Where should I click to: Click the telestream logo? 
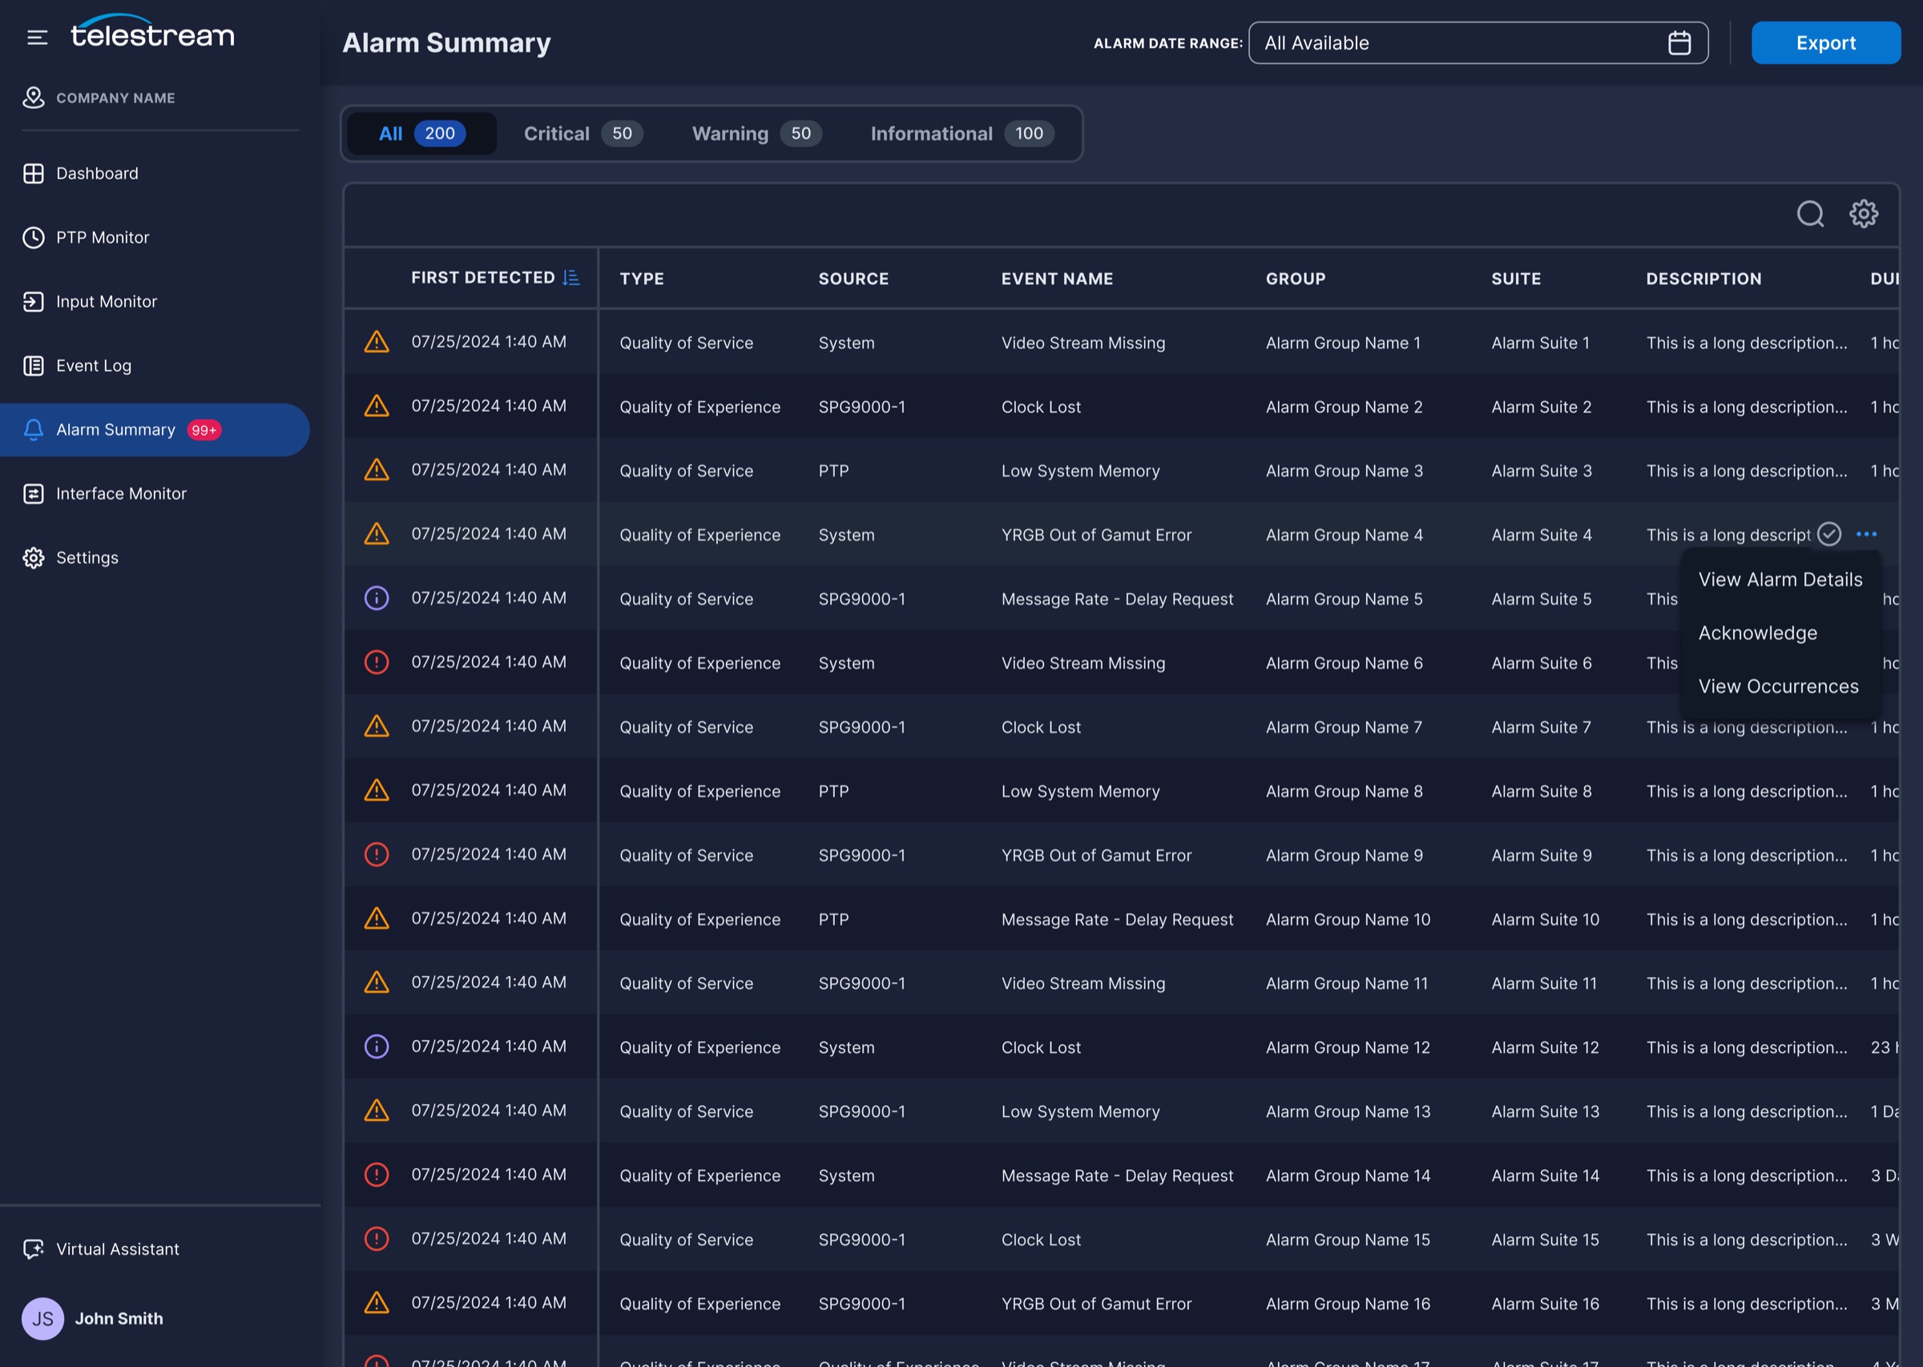152,32
